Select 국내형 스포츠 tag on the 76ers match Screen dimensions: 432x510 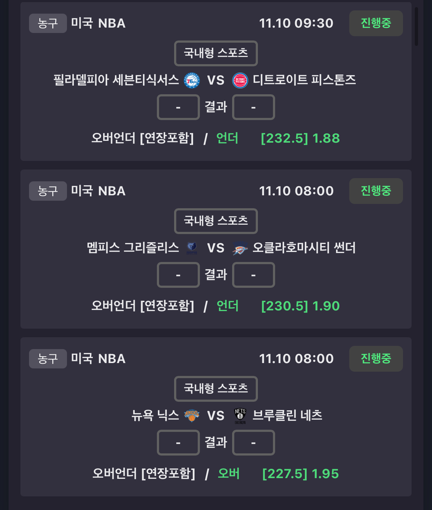(216, 53)
